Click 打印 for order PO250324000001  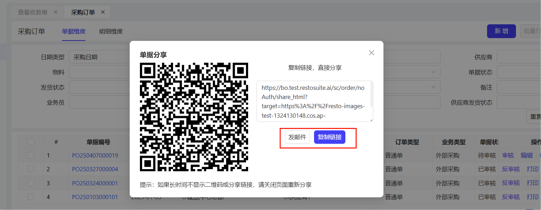pos(533,183)
